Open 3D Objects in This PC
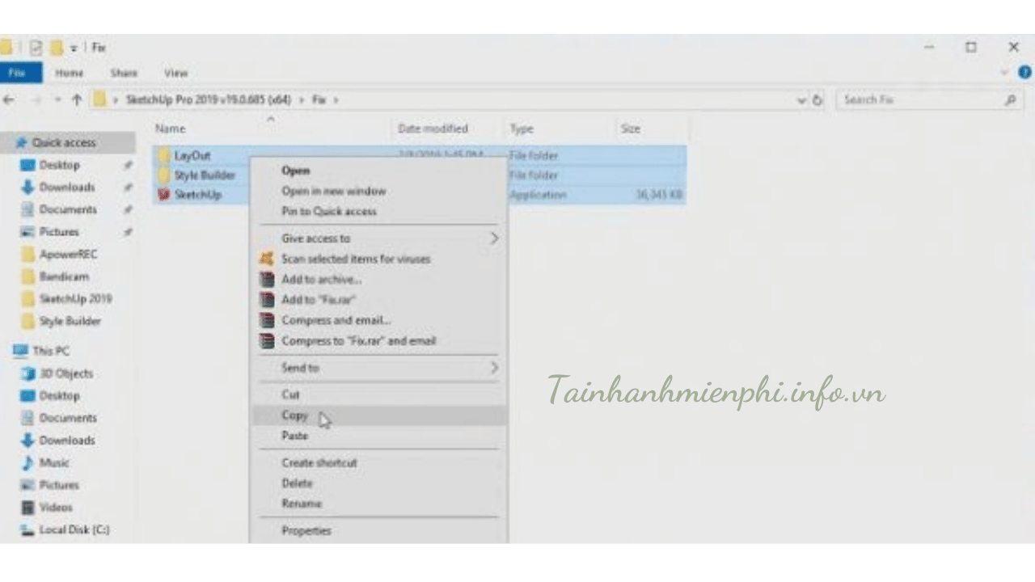This screenshot has height=582, width=1035. coord(66,373)
